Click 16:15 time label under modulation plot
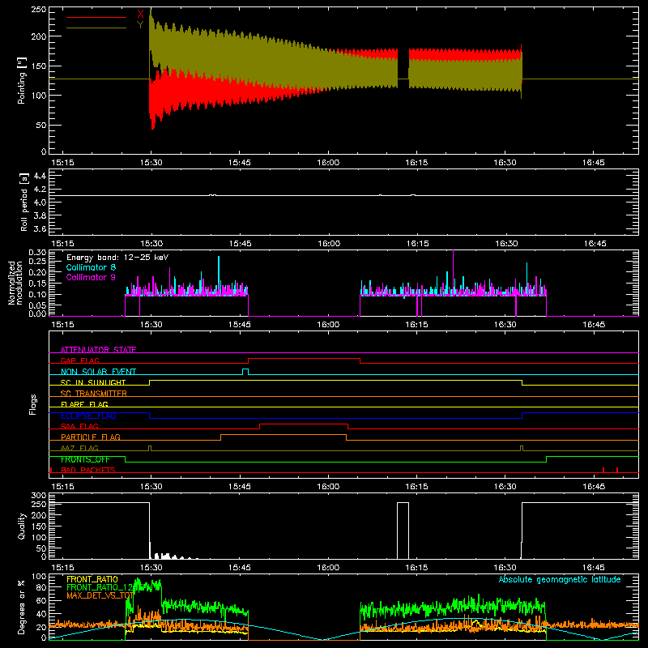Screen dimensions: 648x648 pyautogui.click(x=416, y=325)
